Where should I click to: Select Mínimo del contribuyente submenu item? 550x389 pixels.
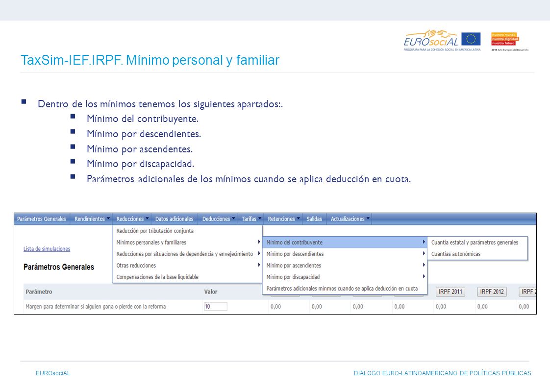coord(345,243)
